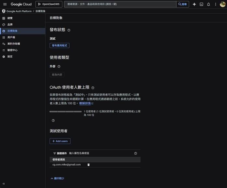Go to 總覽 in sidebar
Viewport: 227px width, 188px height.
pos(10,18)
